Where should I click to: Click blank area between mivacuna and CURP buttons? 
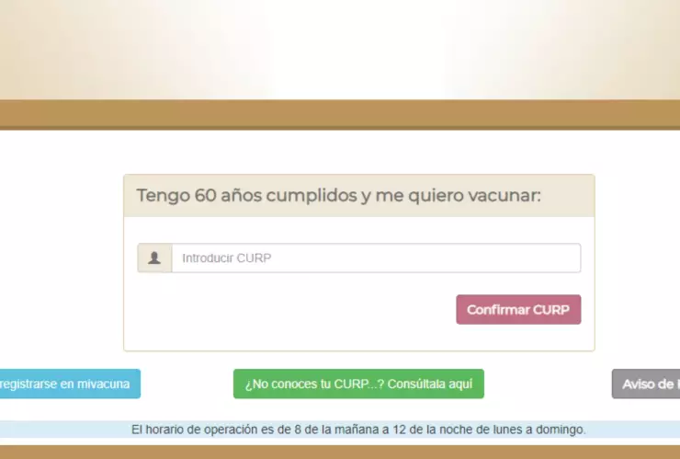pyautogui.click(x=187, y=384)
